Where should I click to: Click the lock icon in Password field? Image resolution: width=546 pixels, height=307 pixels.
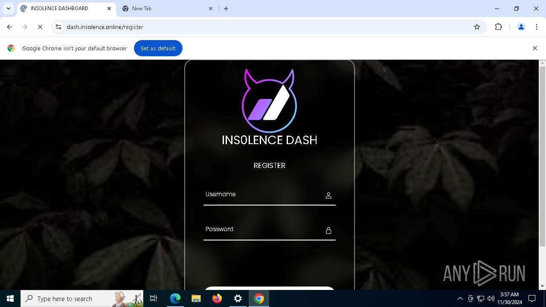pyautogui.click(x=328, y=230)
